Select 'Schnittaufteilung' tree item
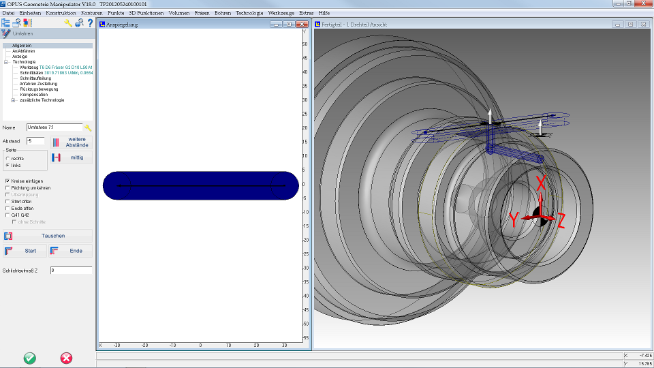This screenshot has width=654, height=368. pyautogui.click(x=35, y=78)
